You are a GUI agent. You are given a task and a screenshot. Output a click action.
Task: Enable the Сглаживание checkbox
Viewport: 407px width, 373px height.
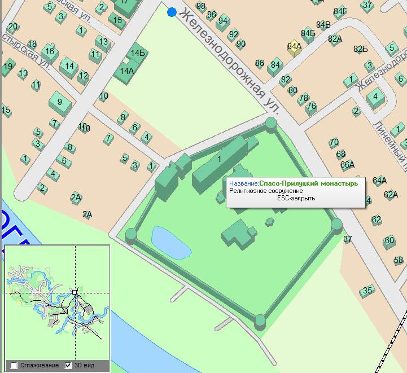tap(14, 365)
